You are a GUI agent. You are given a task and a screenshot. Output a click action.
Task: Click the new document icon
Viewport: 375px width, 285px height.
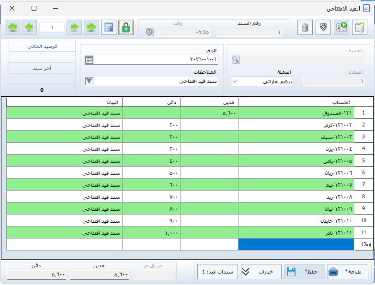coord(360,28)
